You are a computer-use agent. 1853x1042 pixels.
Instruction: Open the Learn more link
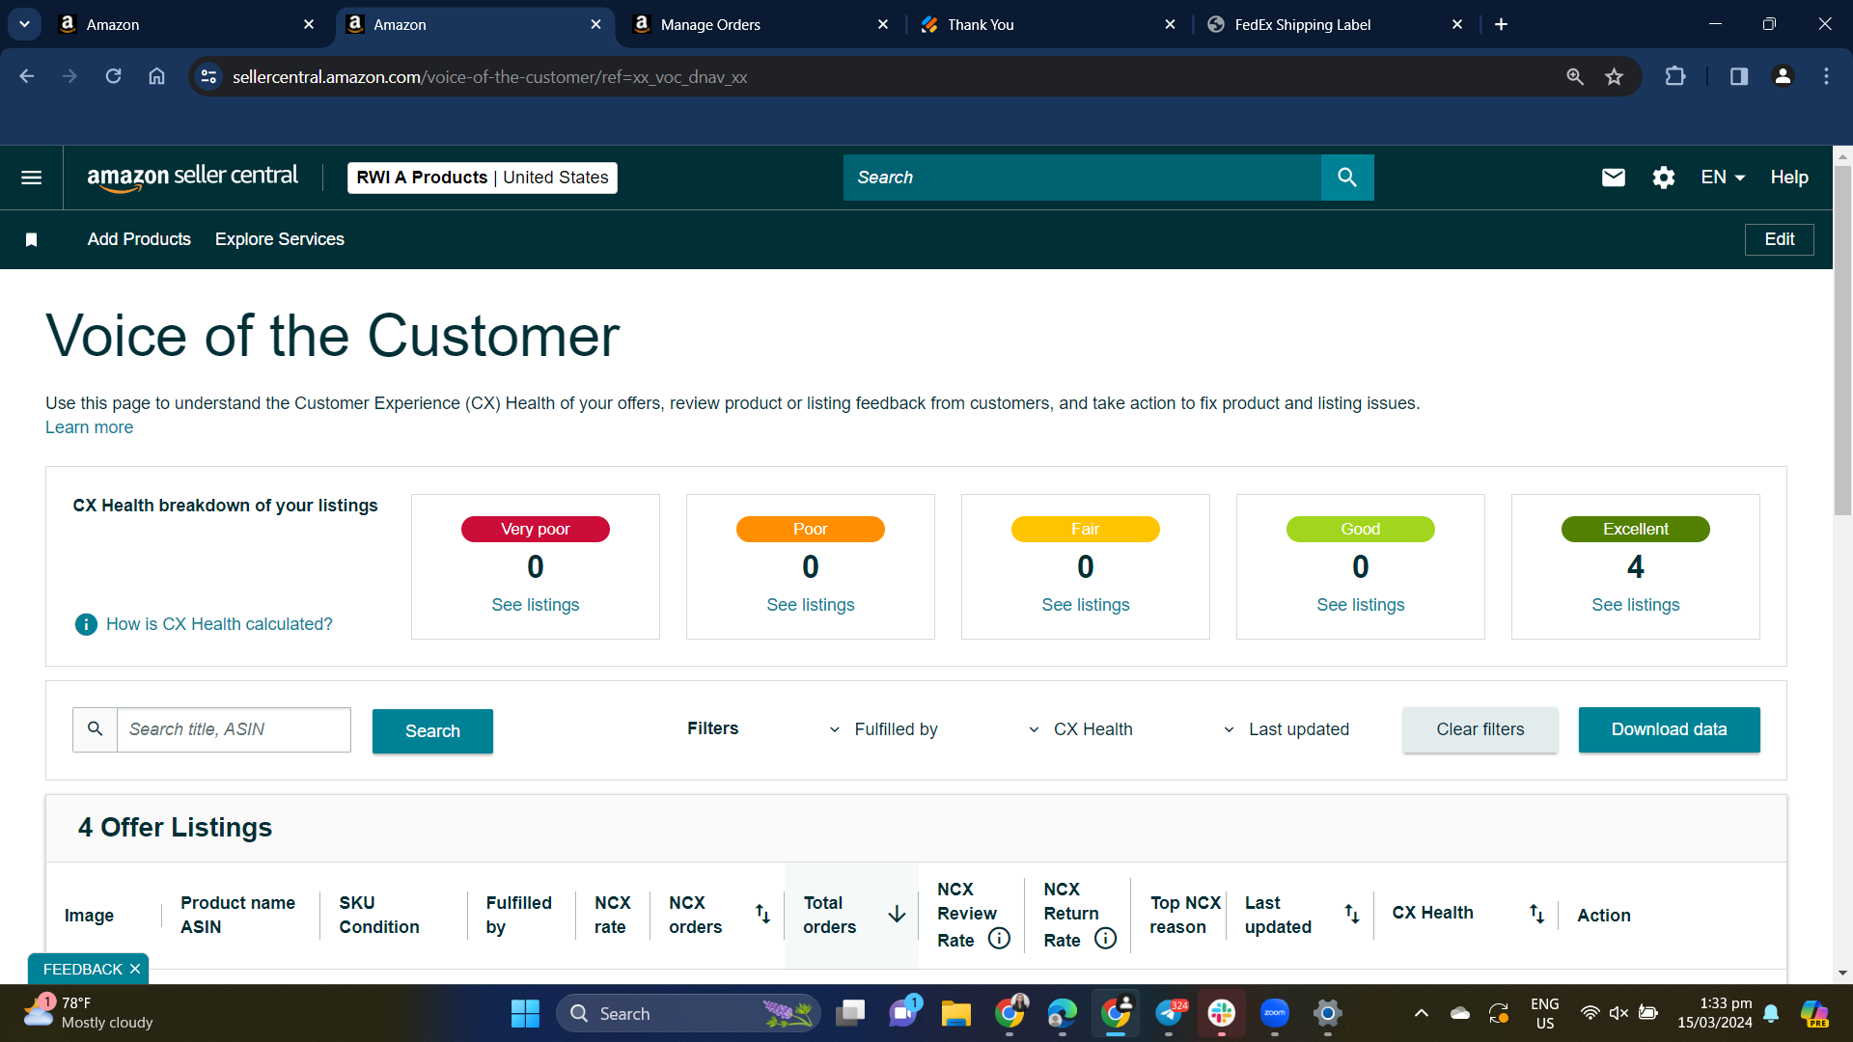[x=89, y=427]
